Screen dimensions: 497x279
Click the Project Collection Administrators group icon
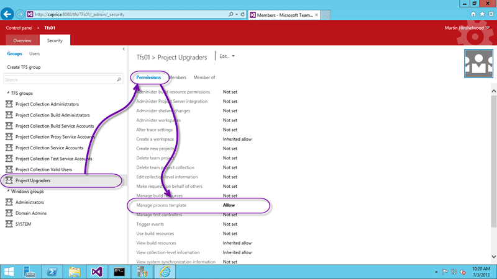click(9, 104)
